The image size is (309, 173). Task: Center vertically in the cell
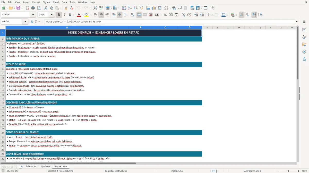point(119,15)
